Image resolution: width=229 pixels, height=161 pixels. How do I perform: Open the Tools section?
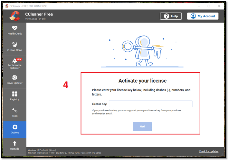point(14,113)
